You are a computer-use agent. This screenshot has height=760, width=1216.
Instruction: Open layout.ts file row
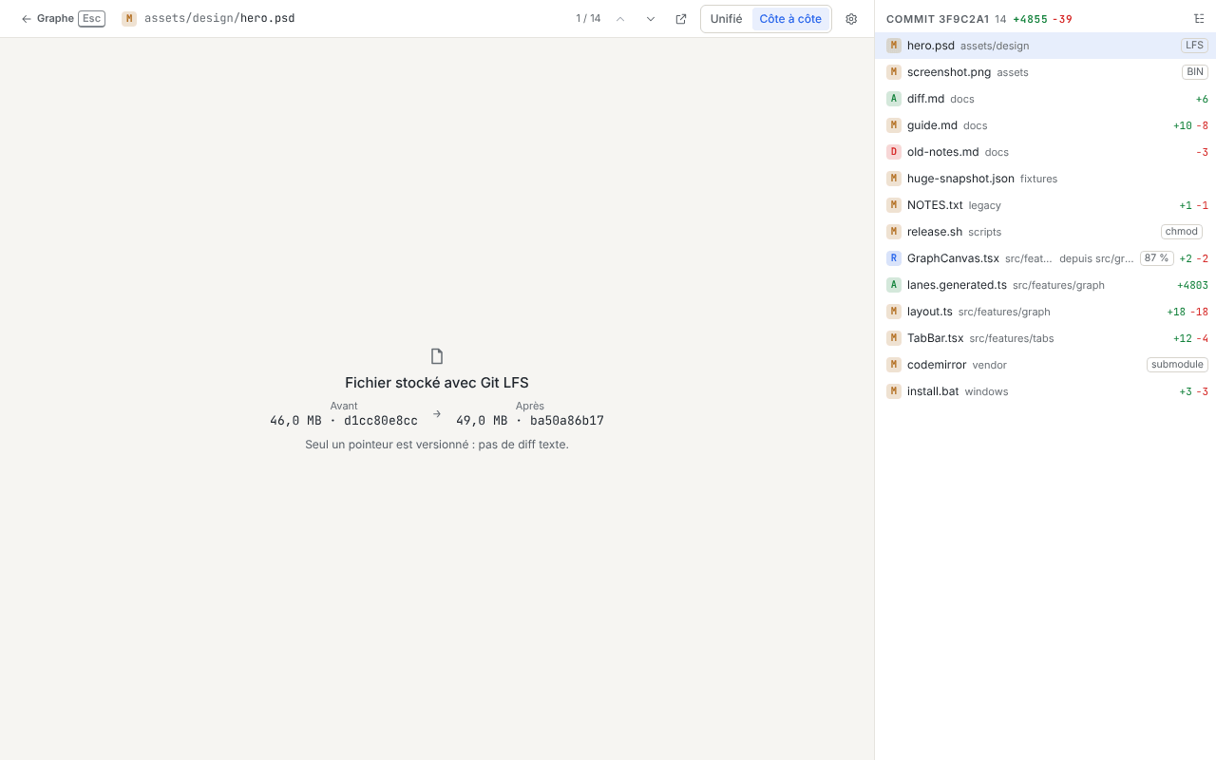[x=1045, y=312]
